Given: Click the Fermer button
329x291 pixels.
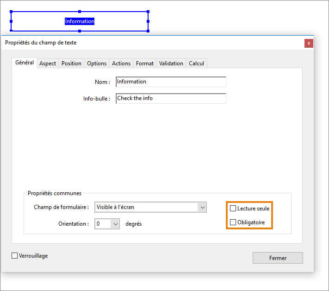Looking at the screenshot, I should click(x=278, y=258).
